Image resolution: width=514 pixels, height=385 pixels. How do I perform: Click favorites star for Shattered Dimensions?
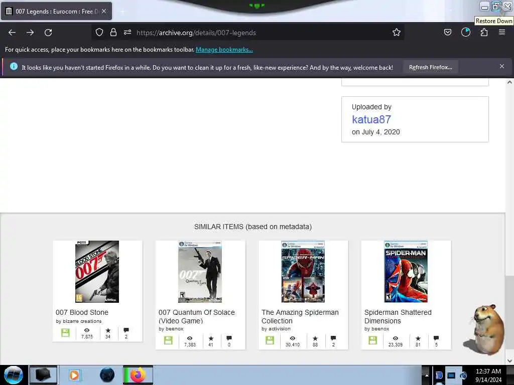point(418,338)
